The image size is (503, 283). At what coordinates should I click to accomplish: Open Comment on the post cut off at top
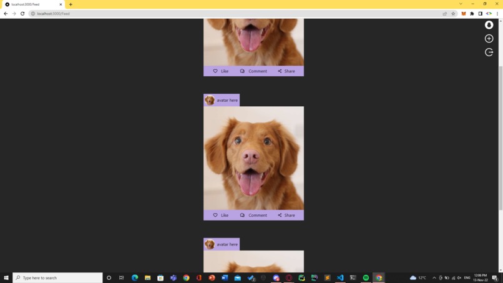[253, 71]
